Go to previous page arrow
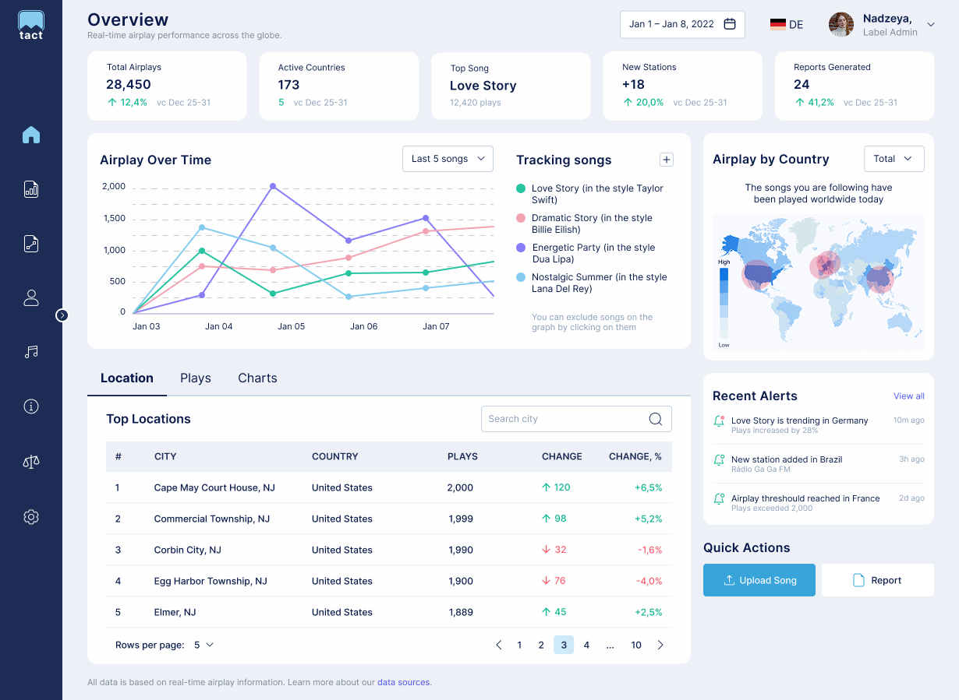This screenshot has width=959, height=700. 499,645
